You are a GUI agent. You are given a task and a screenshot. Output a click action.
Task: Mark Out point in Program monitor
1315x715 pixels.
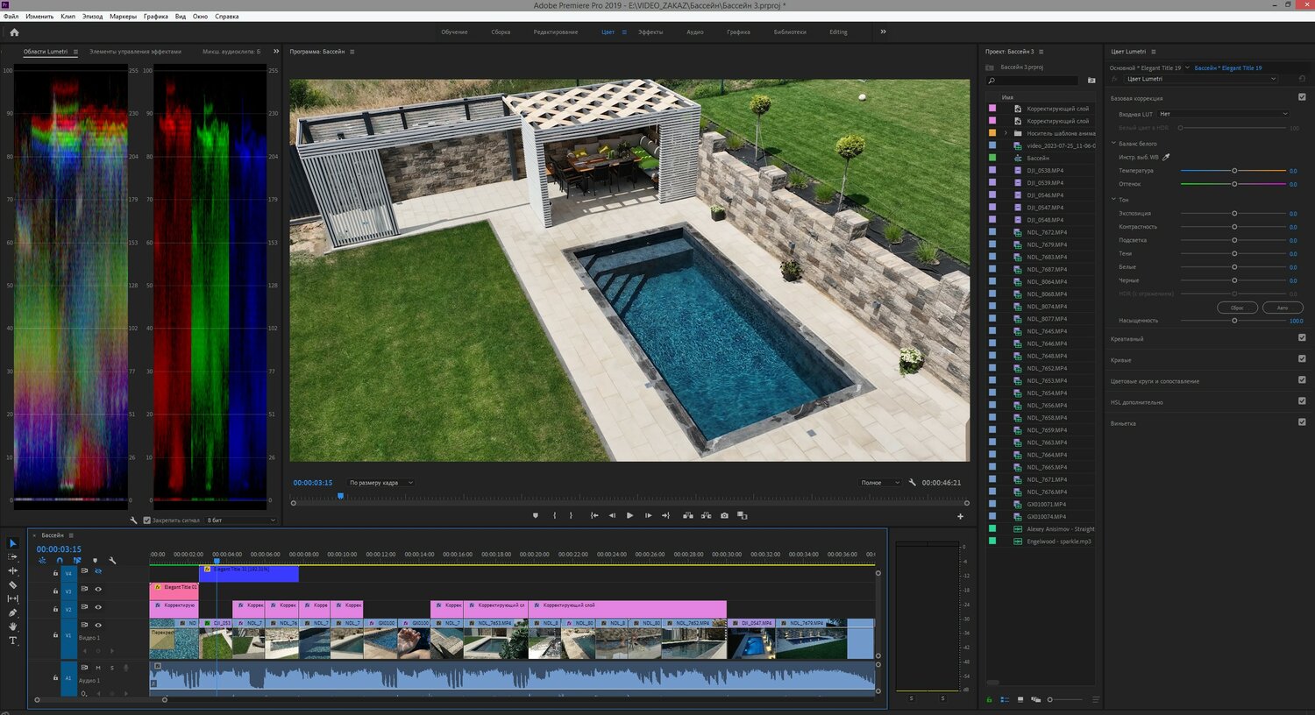tap(571, 515)
